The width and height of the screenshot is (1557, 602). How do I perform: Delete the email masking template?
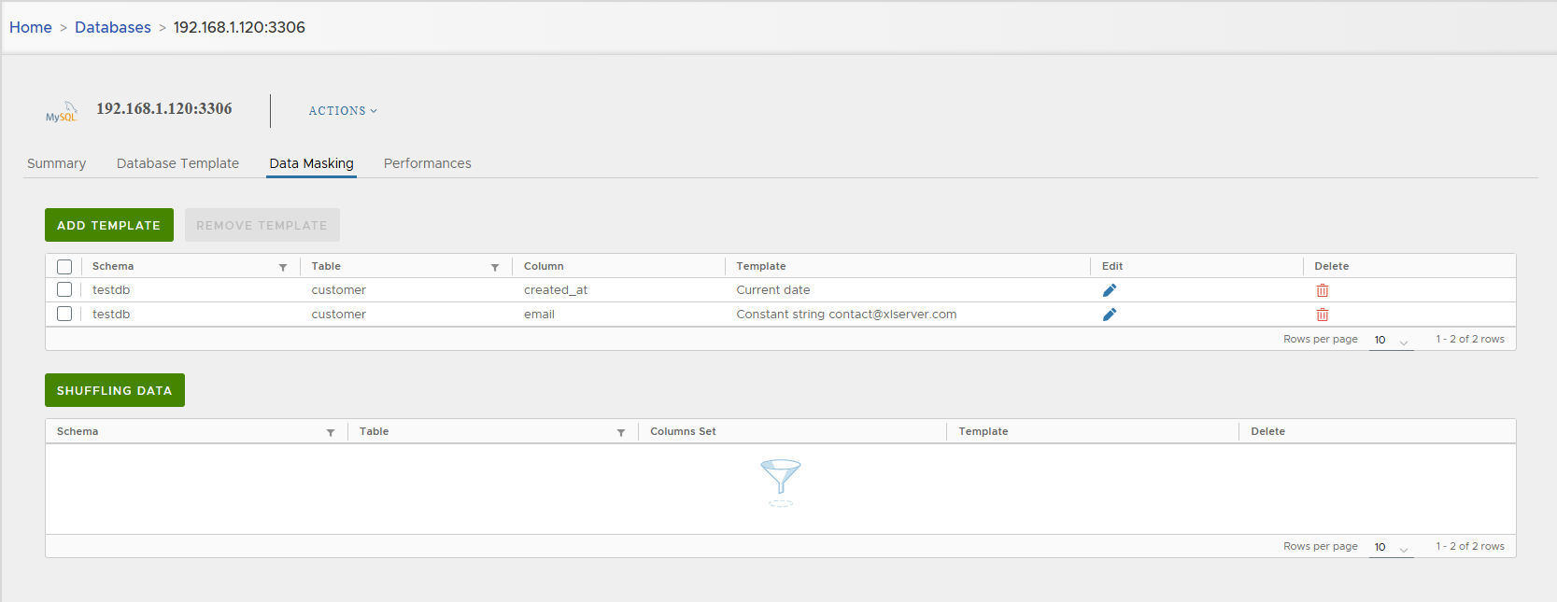click(1323, 315)
